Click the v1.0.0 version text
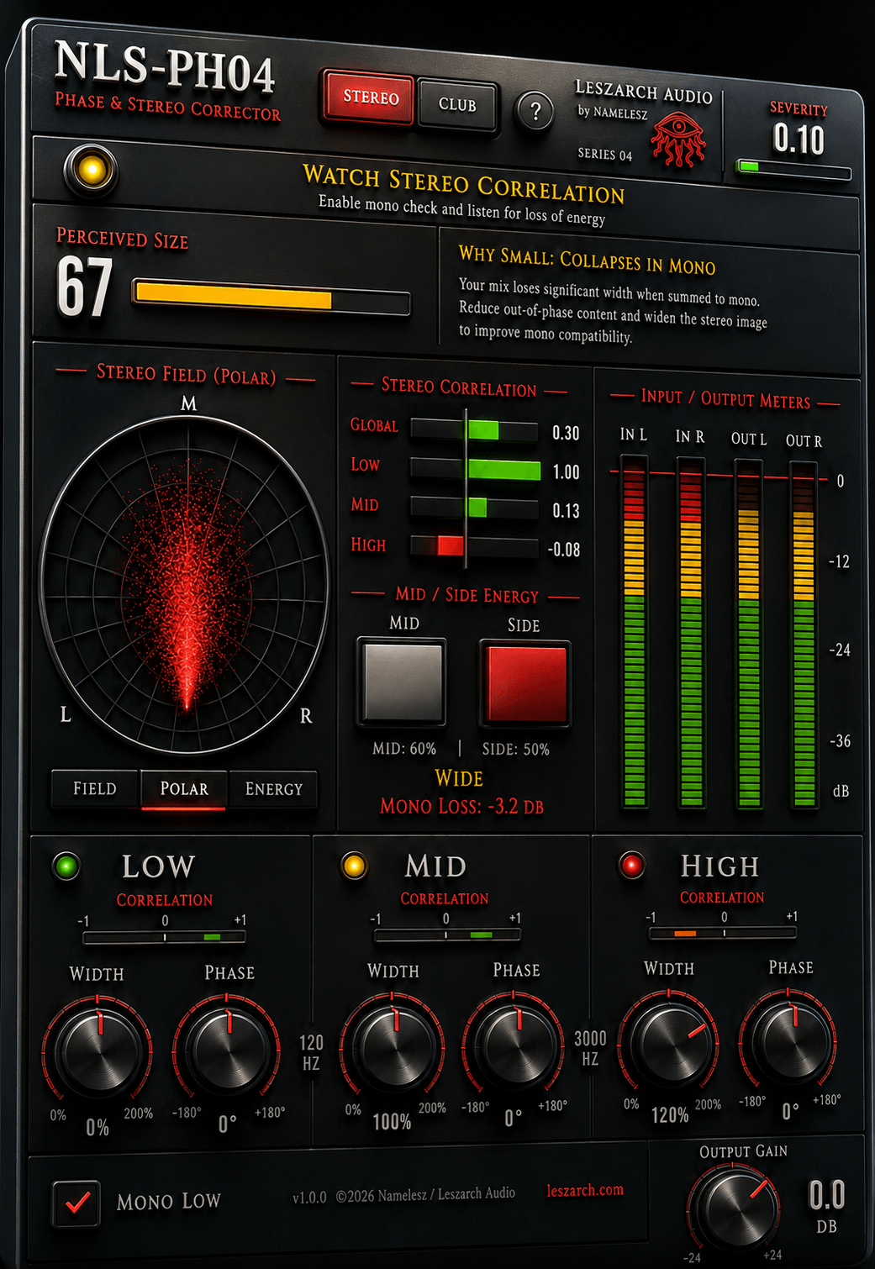This screenshot has width=875, height=1269. pyautogui.click(x=308, y=1198)
